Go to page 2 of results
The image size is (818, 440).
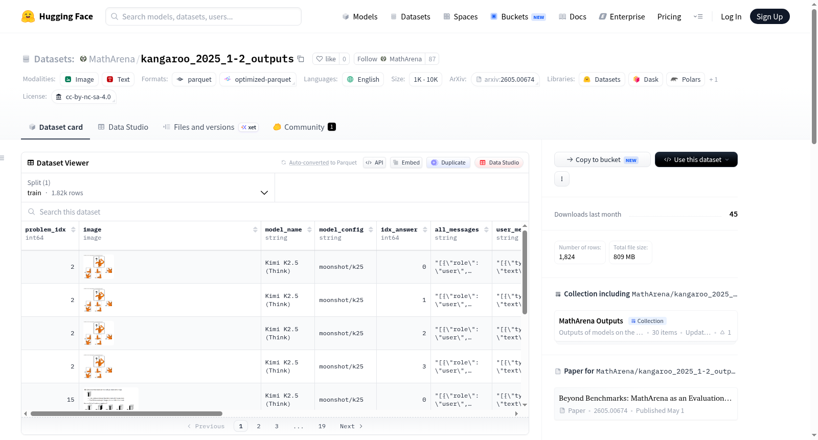(x=259, y=426)
